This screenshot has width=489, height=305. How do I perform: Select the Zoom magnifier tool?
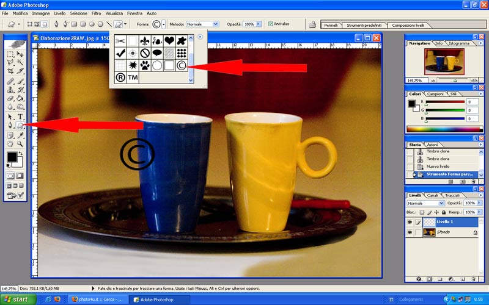click(21, 144)
